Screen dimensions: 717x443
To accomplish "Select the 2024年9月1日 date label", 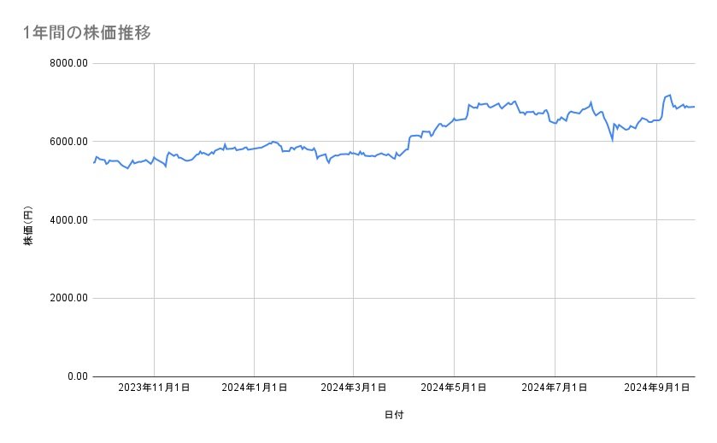I will (x=656, y=388).
